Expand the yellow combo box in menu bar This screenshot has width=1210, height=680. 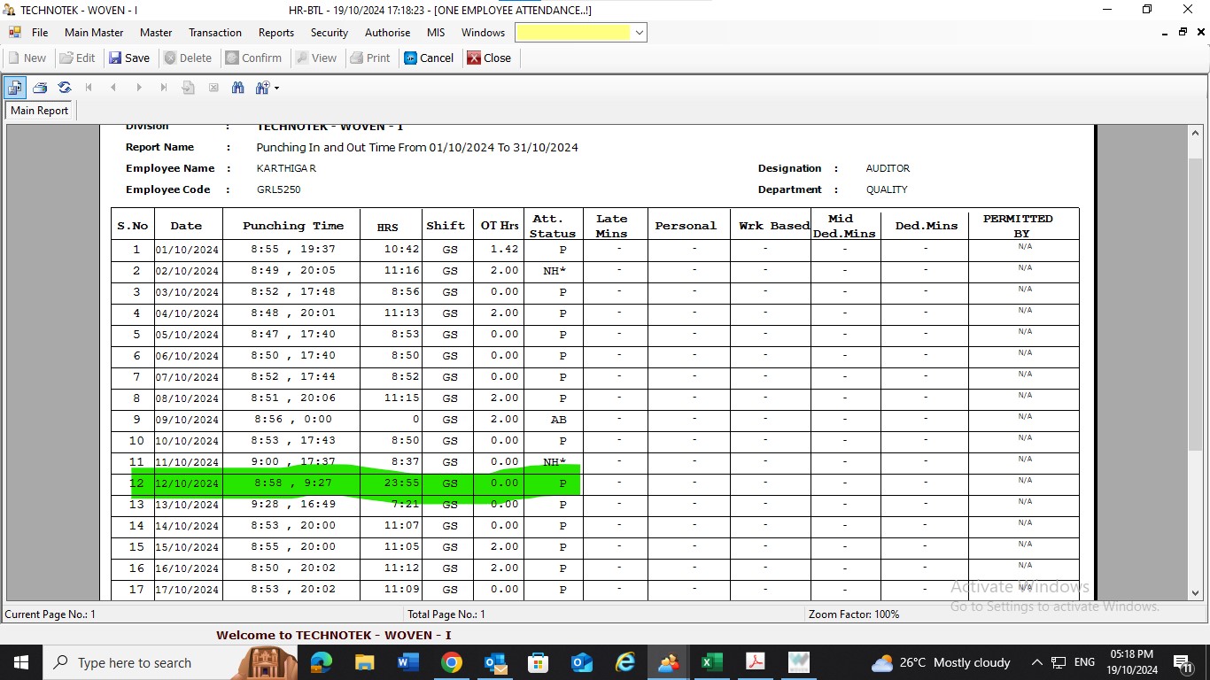tap(639, 33)
